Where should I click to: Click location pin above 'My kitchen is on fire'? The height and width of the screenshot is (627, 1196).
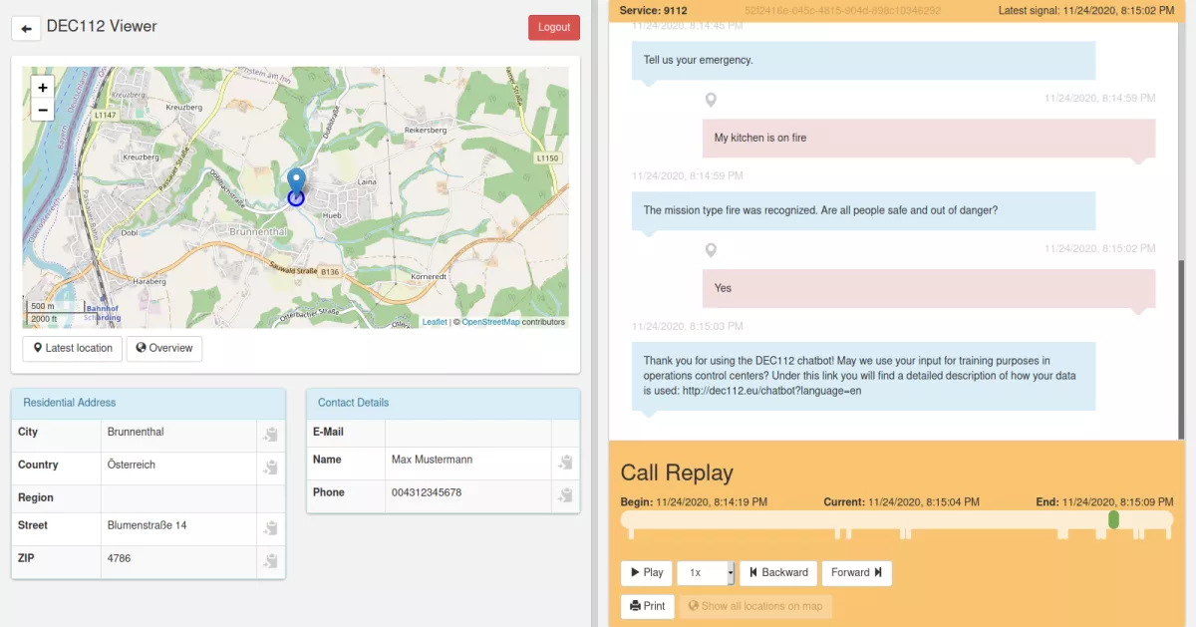tap(711, 100)
